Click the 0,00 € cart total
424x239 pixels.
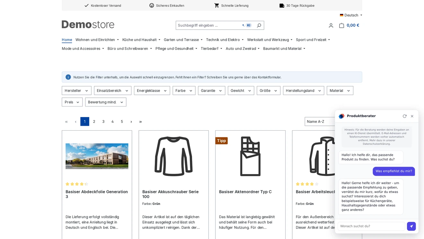tap(353, 25)
